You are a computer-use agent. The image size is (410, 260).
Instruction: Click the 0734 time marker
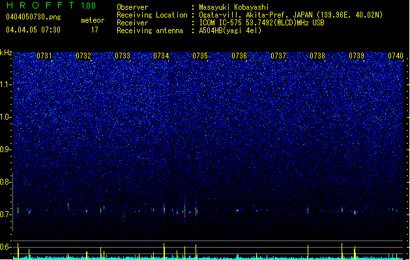click(161, 56)
